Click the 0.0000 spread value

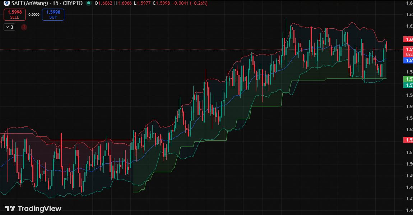34,15
